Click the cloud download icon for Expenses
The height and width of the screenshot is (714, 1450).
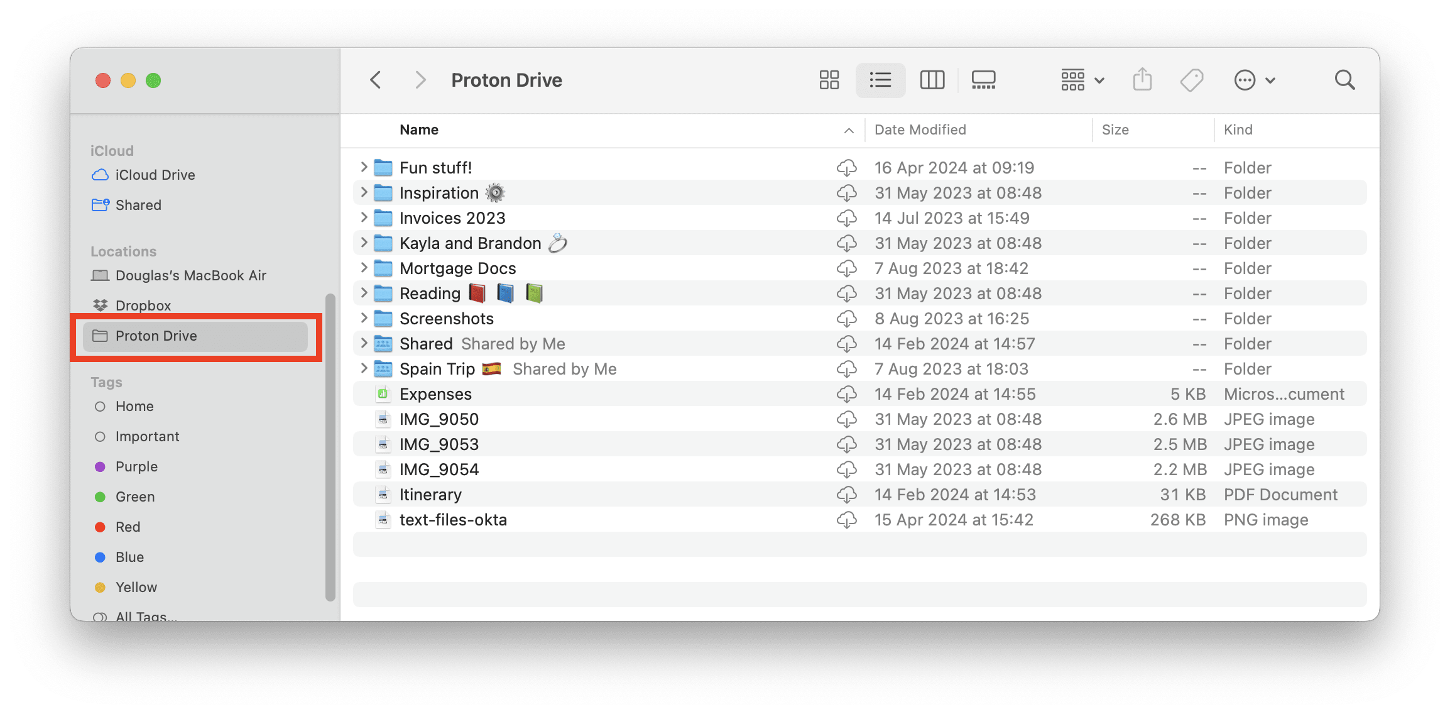[846, 394]
